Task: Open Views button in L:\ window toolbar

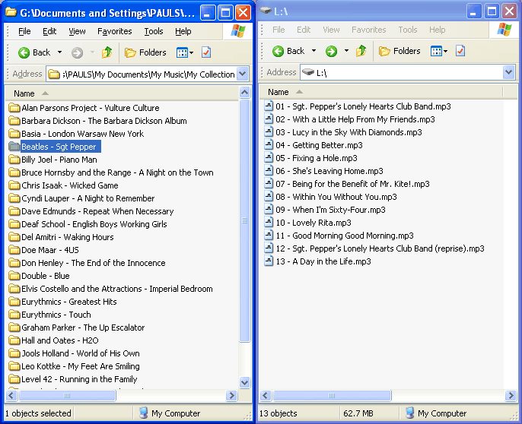Action: click(x=439, y=51)
